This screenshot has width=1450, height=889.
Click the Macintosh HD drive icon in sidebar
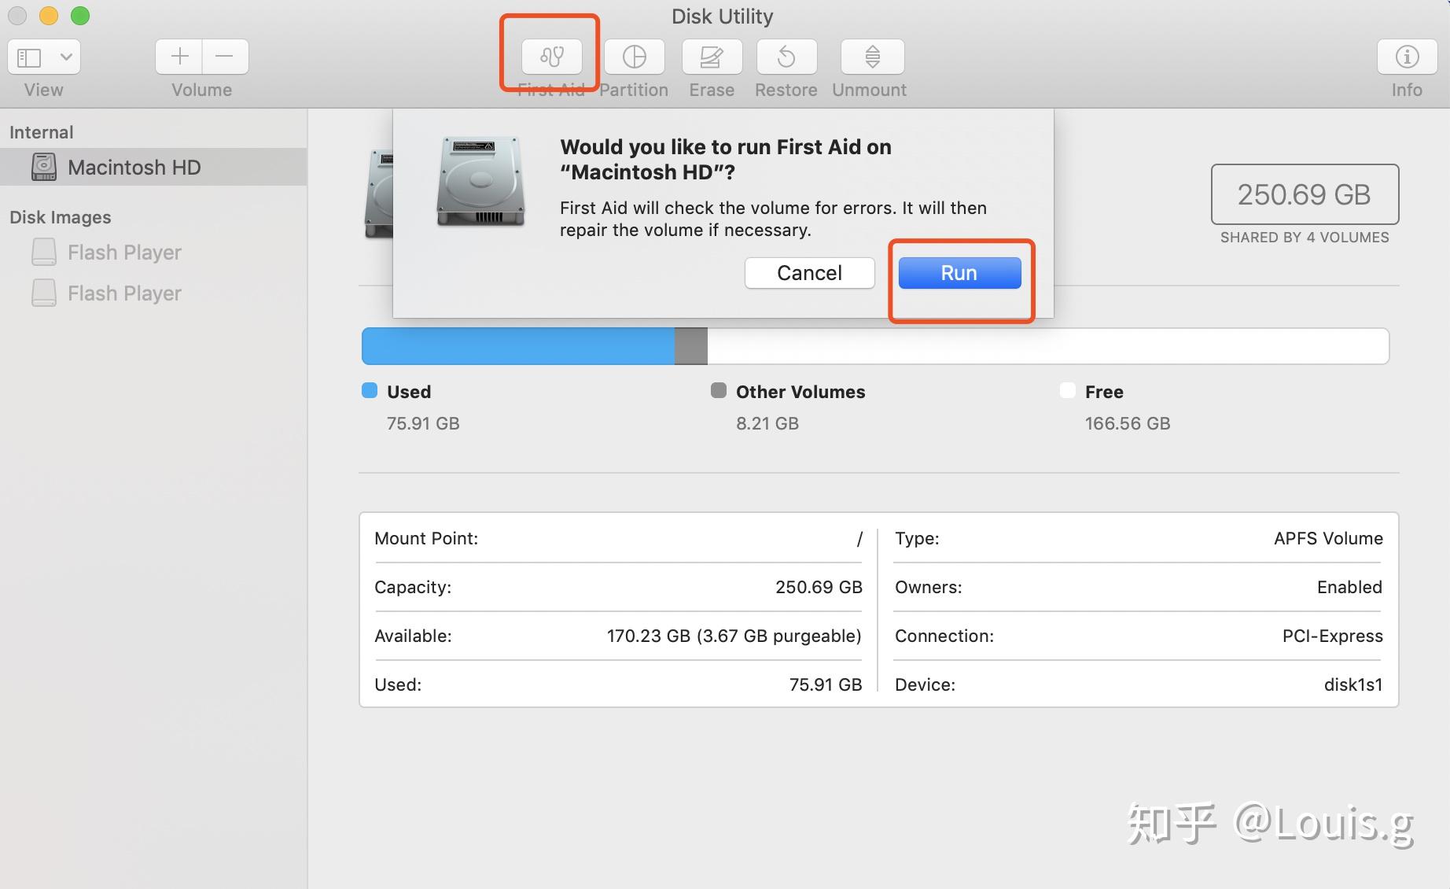coord(44,167)
